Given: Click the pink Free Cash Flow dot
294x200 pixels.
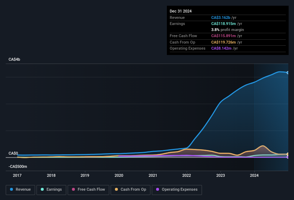Looking at the screenshot, I should 73,189.
